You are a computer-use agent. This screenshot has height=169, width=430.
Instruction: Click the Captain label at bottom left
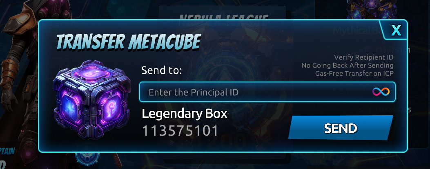click(x=7, y=151)
